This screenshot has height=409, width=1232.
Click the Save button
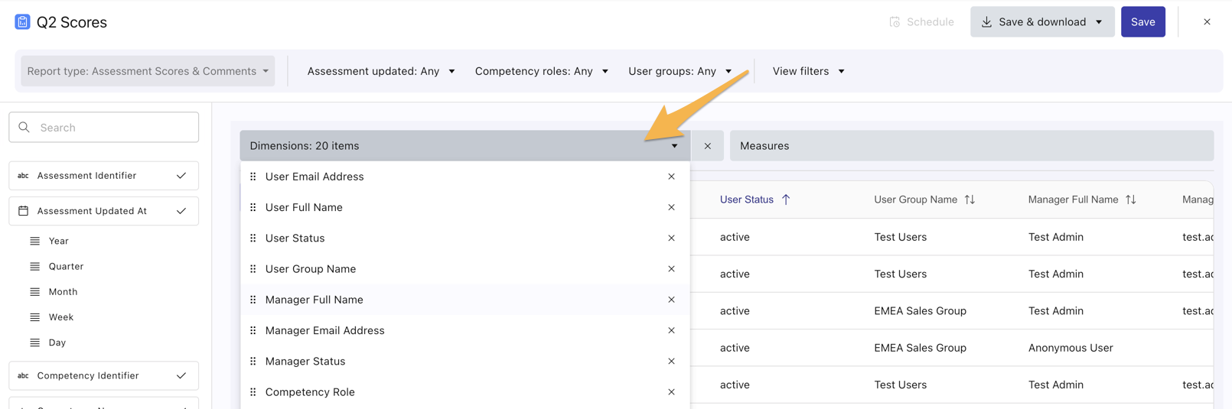tap(1142, 22)
